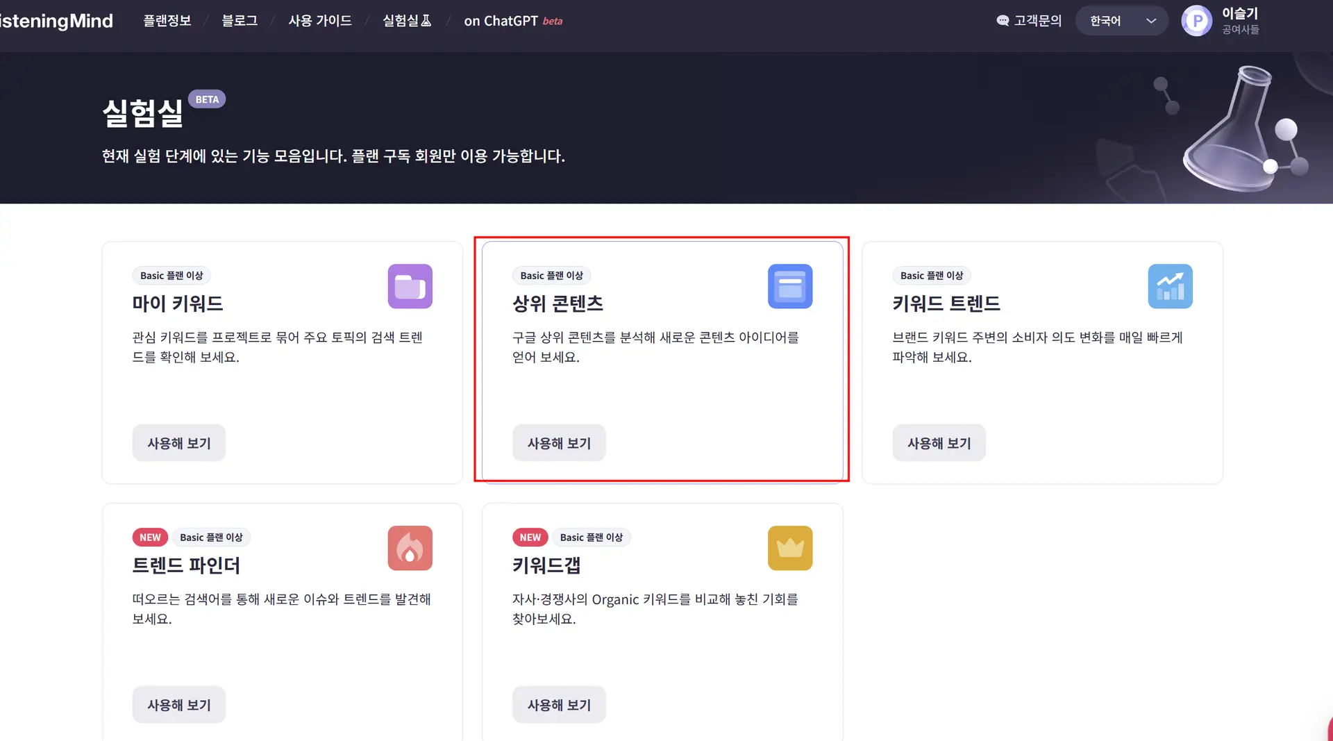Viewport: 1333px width, 741px height.
Task: Click the flame icon for 트렌드 파인더
Action: pyautogui.click(x=410, y=548)
